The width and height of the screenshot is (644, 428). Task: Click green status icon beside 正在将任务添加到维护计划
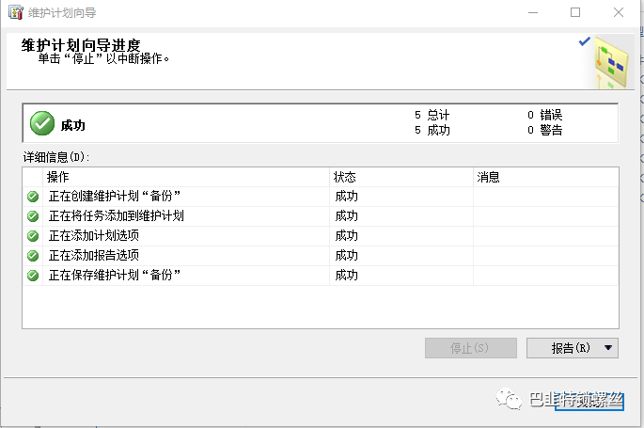tap(33, 216)
